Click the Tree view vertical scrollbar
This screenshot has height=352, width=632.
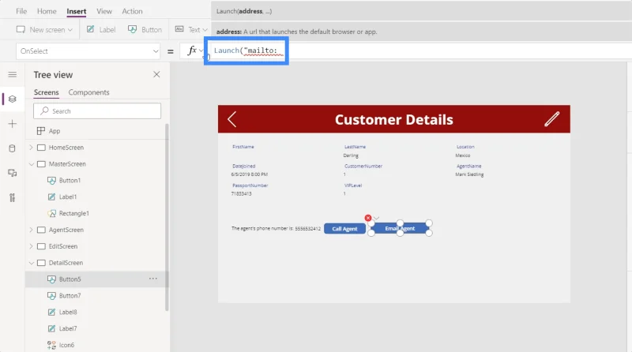[x=167, y=218]
